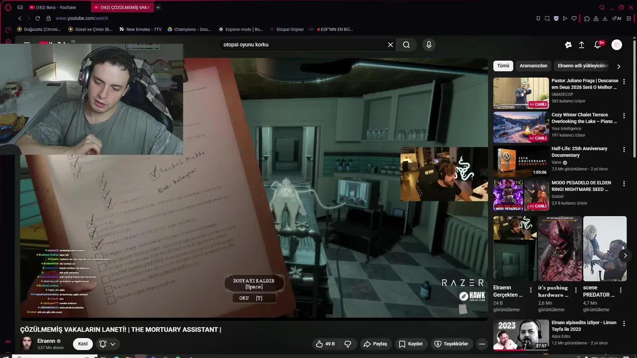Select Elraenn adlı yükleyiciden chip
This screenshot has height=358, width=637.
coord(583,66)
